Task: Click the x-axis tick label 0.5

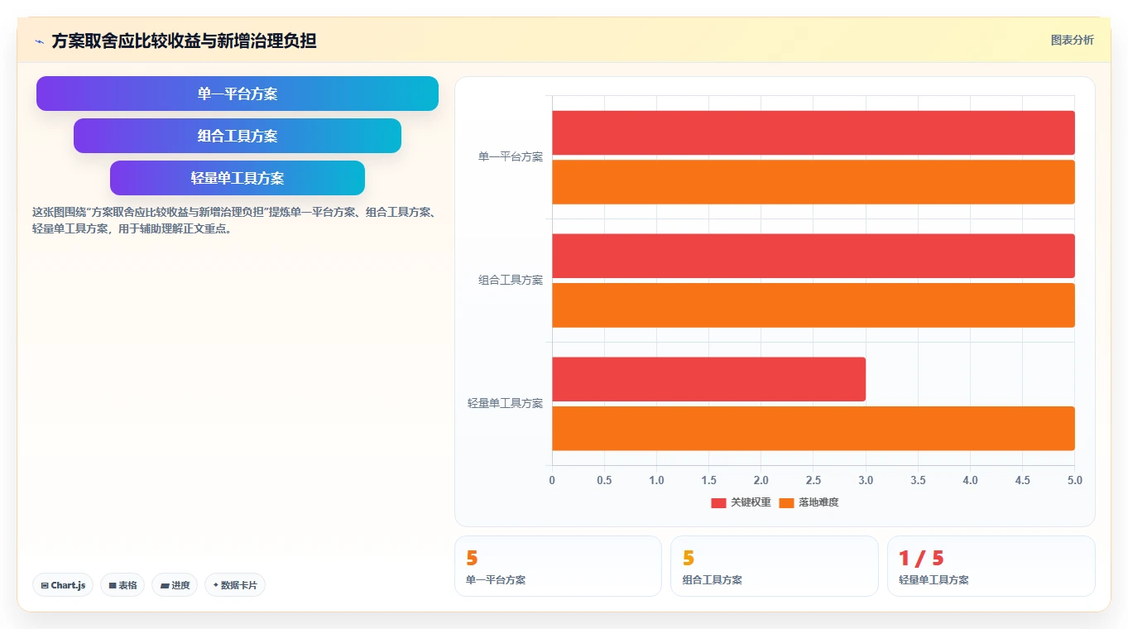Action: 604,480
